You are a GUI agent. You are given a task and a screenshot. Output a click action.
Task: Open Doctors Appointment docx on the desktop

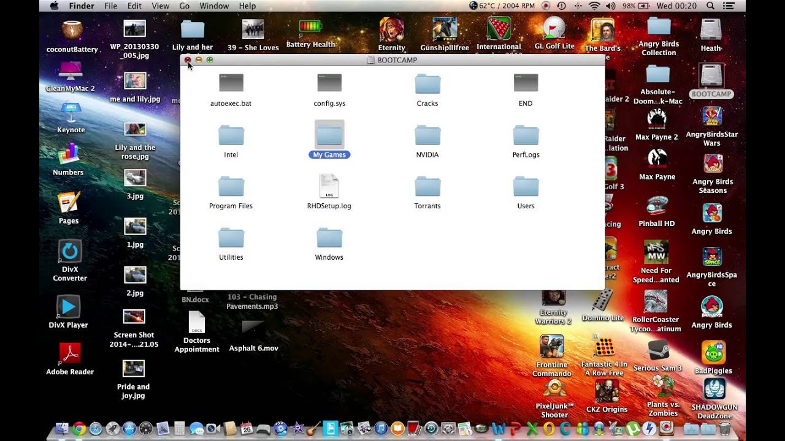coord(197,322)
